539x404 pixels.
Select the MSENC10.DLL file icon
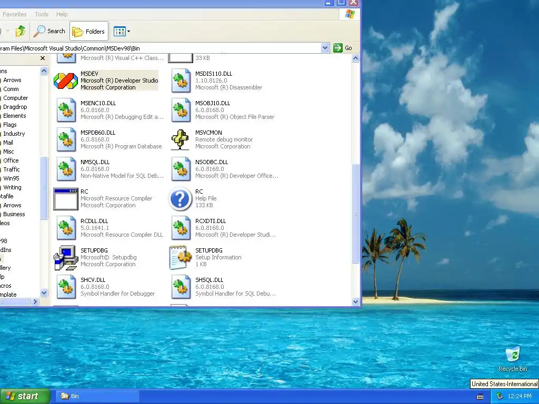(x=66, y=110)
